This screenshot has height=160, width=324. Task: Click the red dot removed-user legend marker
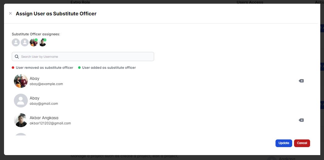[x=13, y=68]
